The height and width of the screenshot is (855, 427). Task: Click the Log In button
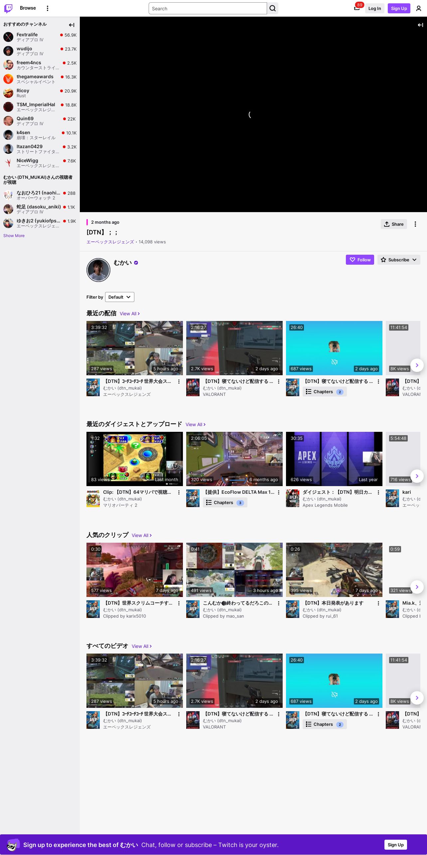click(x=374, y=8)
